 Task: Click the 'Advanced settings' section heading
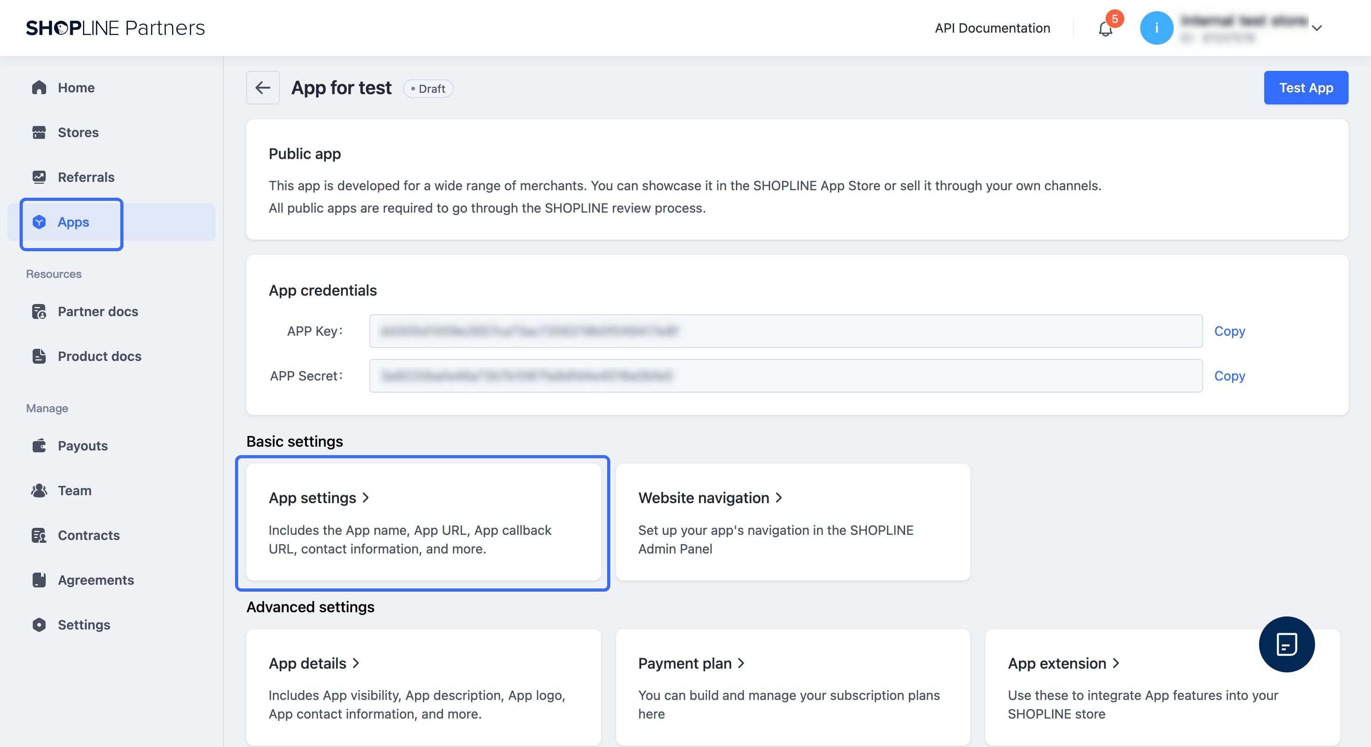point(310,607)
